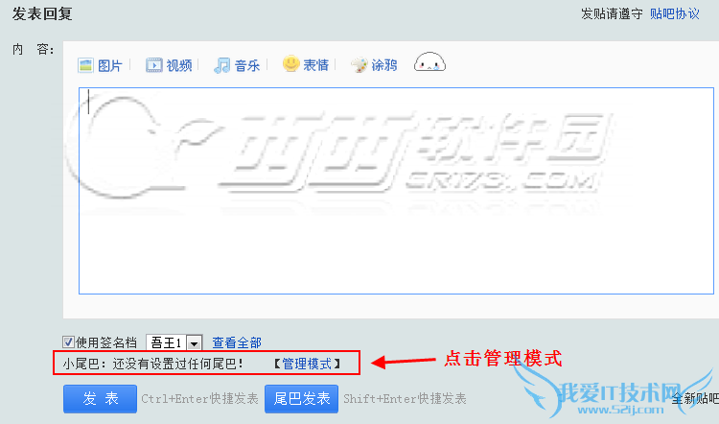Viewport: 719px width, 424px height.
Task: Open the 贴吧协议 agreement link
Action: click(675, 13)
